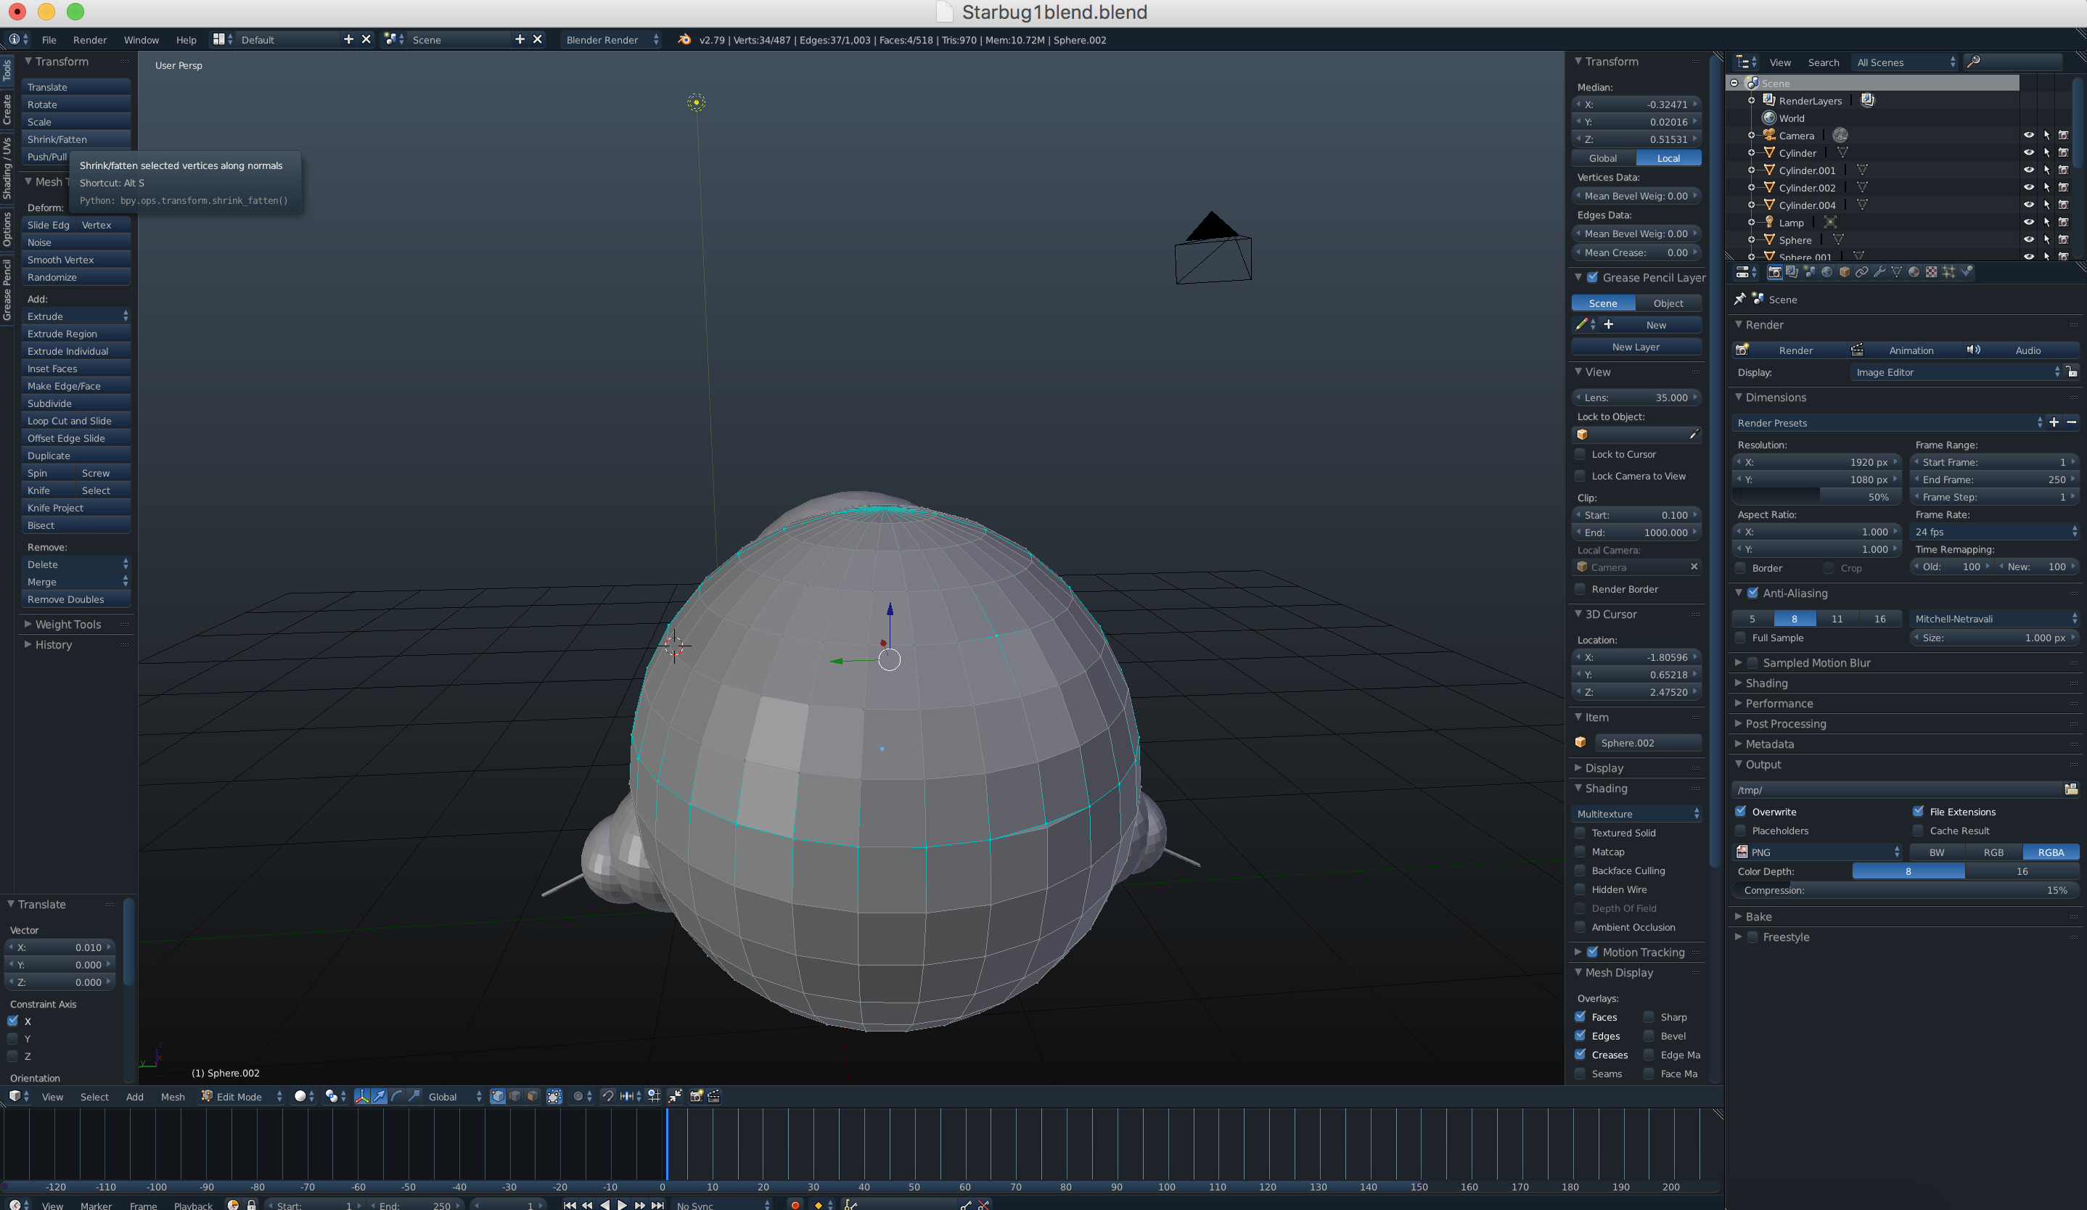Open the Object properties cube tab

(1845, 271)
